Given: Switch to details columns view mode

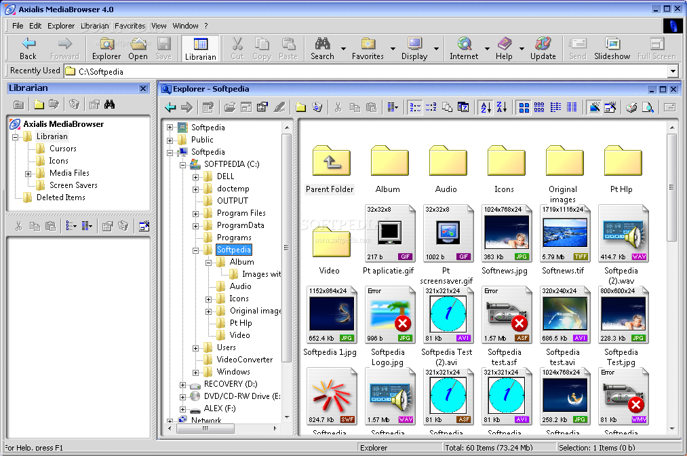Looking at the screenshot, I should pyautogui.click(x=572, y=107).
